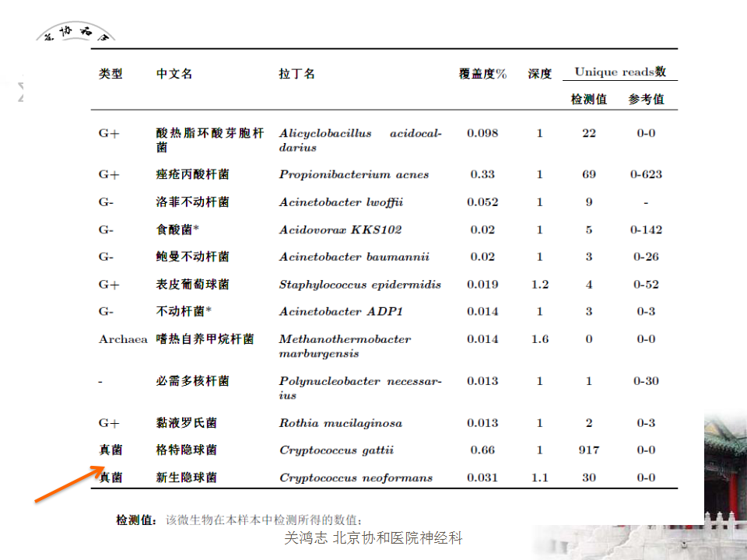Viewport: 747px width, 560px height.
Task: Select Propionibacterium acnes text
Action: [354, 174]
